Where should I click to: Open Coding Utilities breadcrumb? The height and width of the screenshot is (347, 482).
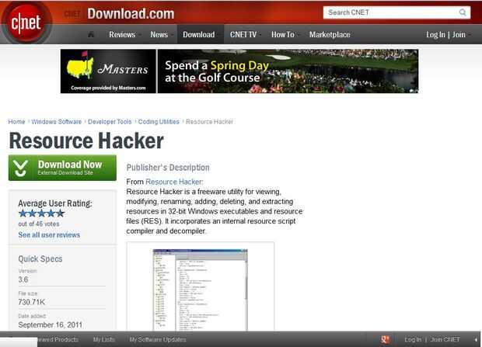(159, 122)
